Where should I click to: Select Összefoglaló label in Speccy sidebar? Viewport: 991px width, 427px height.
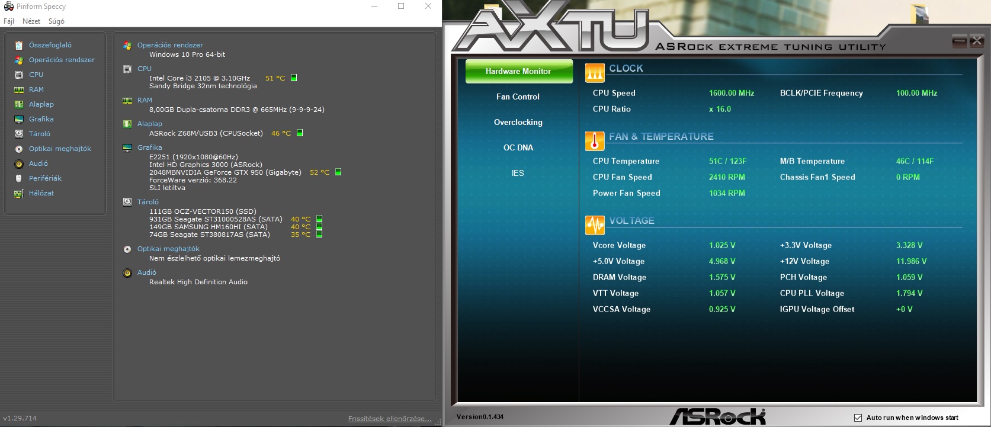pyautogui.click(x=50, y=45)
